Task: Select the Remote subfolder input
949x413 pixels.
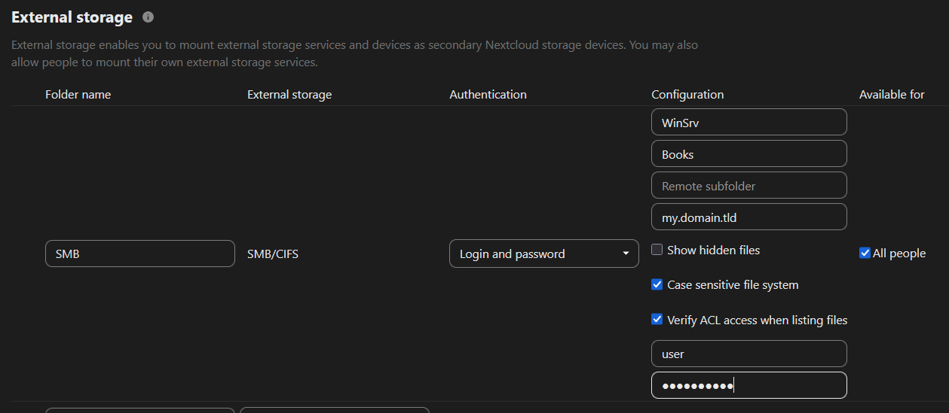Action: tap(748, 186)
